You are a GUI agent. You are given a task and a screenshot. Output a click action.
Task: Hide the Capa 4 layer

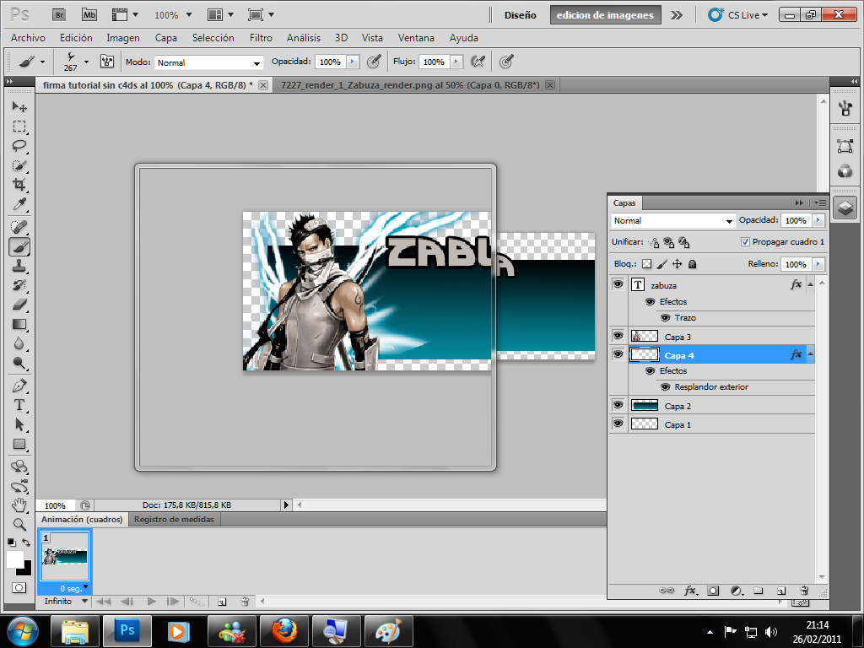pos(618,354)
